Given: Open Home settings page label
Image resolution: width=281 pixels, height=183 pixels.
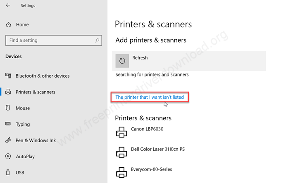Looking at the screenshot, I should [22, 24].
